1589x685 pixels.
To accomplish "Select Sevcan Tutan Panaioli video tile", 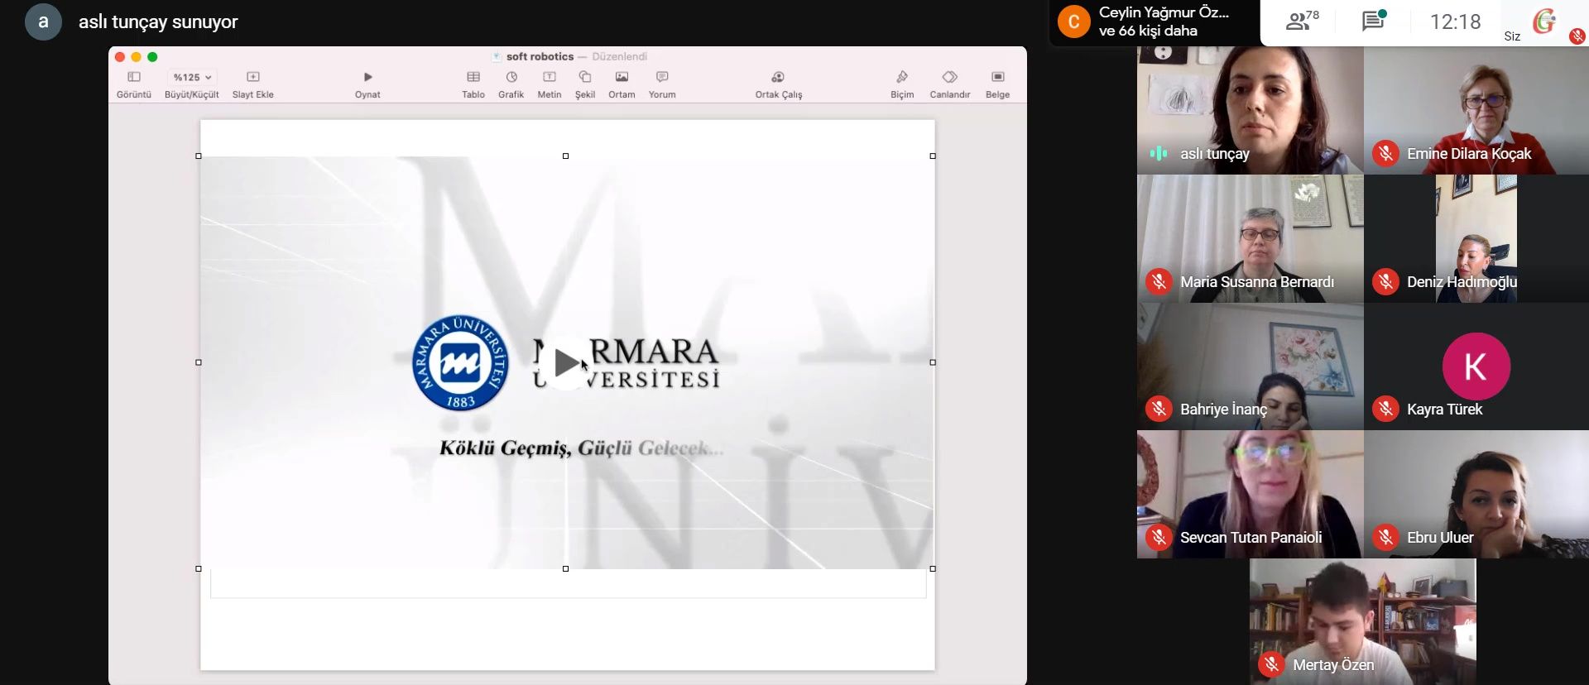I will [1250, 494].
